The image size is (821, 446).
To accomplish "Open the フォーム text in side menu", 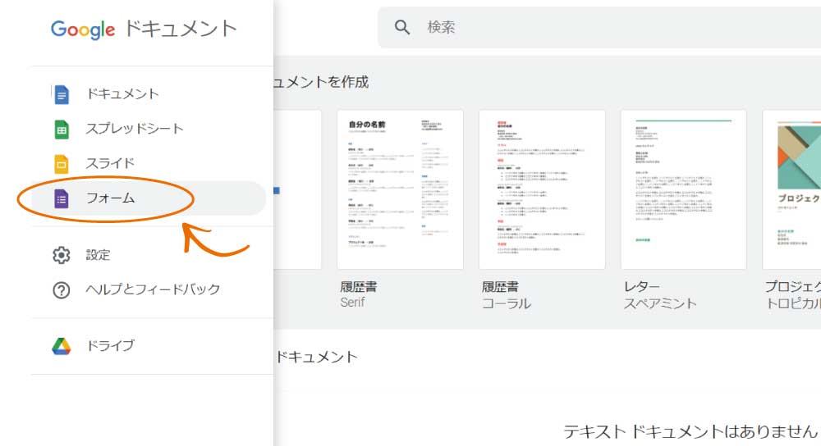I will [110, 198].
